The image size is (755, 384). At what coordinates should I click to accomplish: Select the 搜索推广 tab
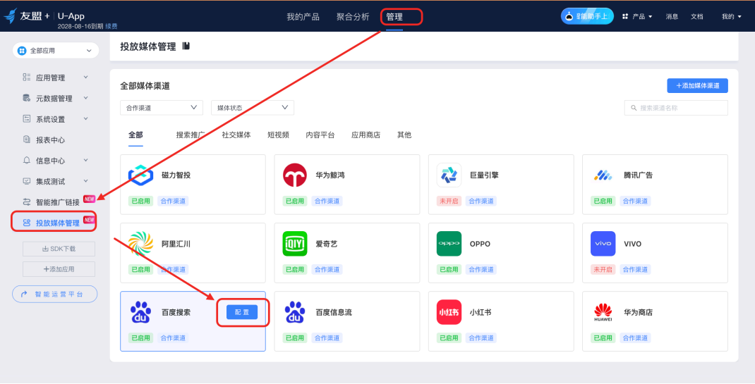(191, 135)
